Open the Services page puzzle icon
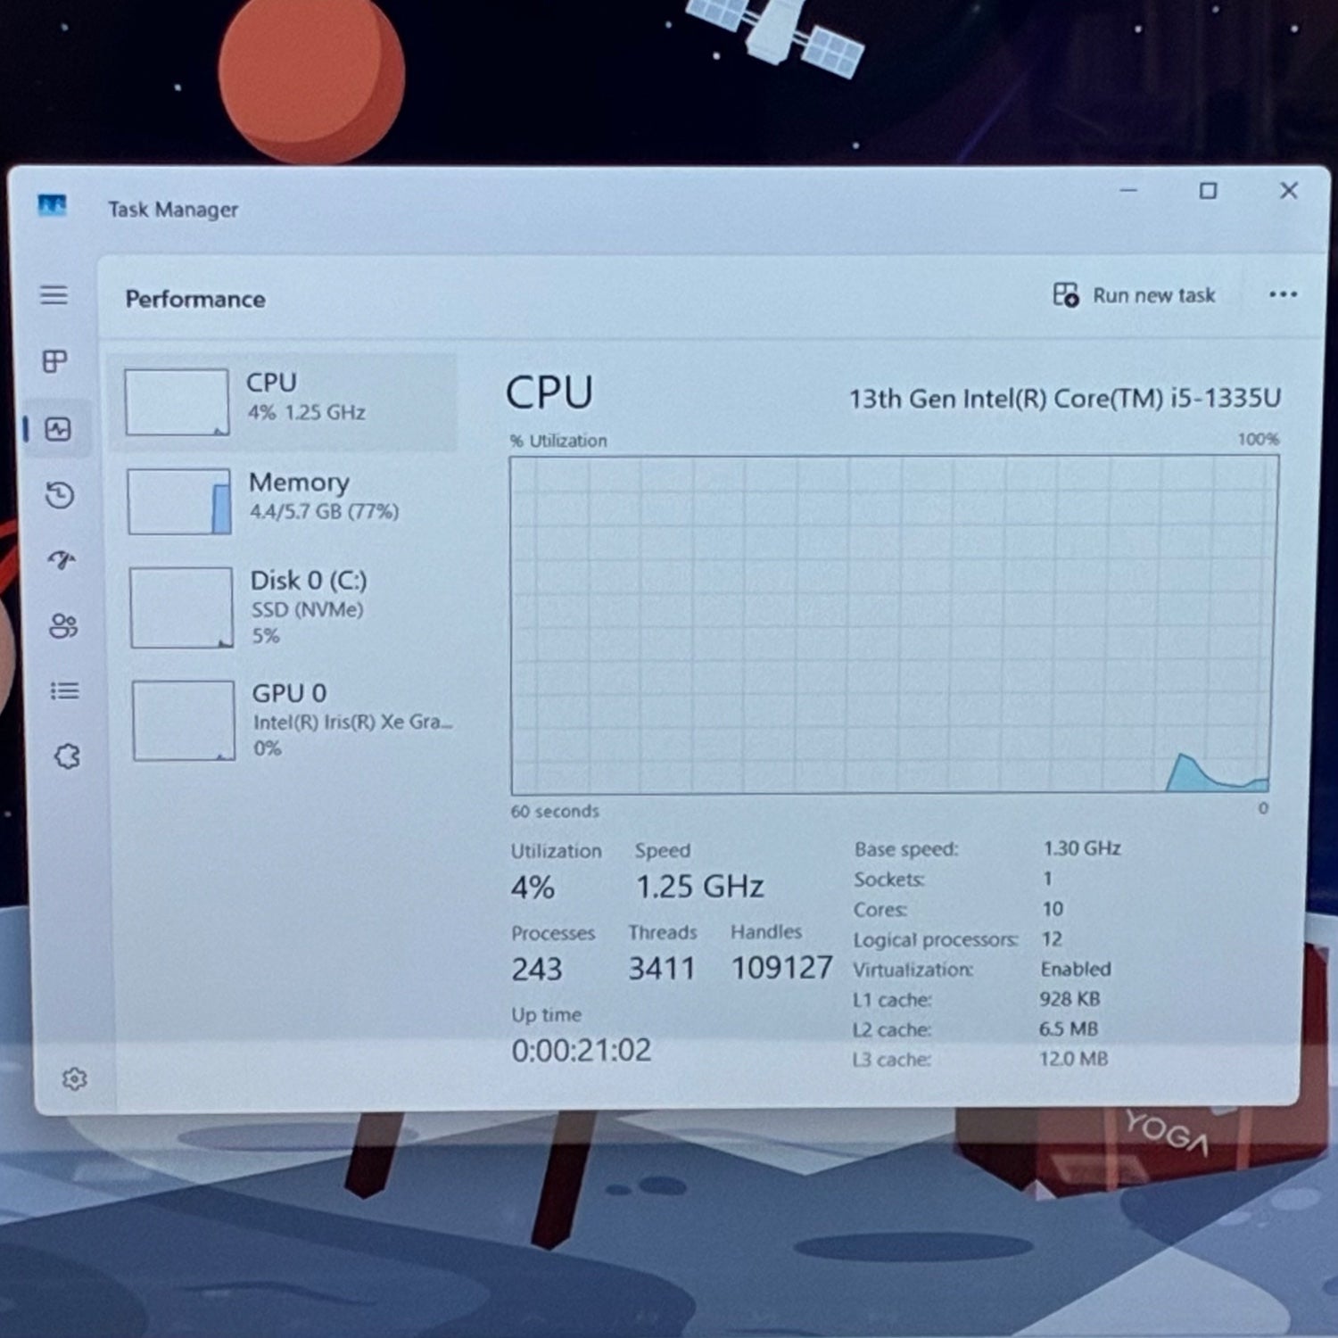 tap(67, 756)
